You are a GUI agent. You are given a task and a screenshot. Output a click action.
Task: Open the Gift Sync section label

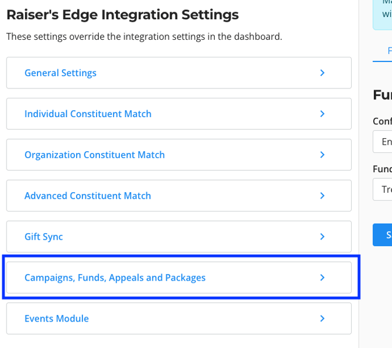tap(43, 237)
